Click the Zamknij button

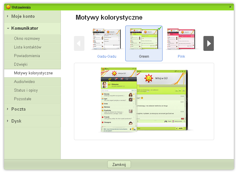(x=119, y=164)
